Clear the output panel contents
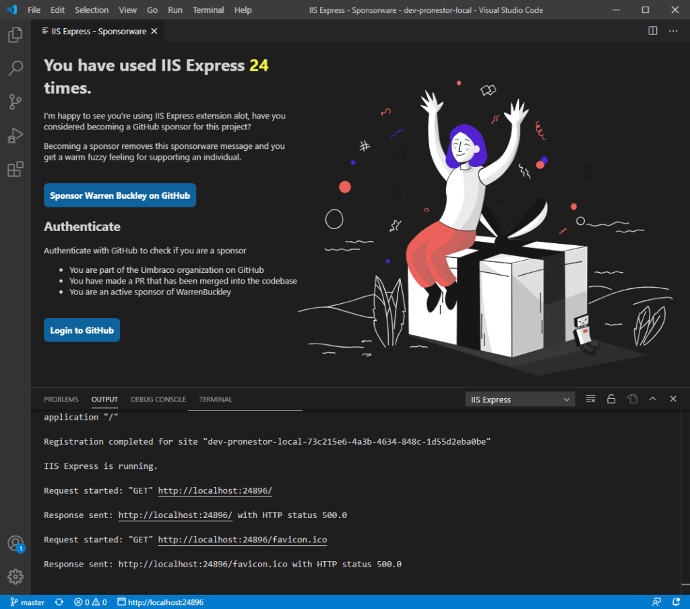 pyautogui.click(x=590, y=399)
